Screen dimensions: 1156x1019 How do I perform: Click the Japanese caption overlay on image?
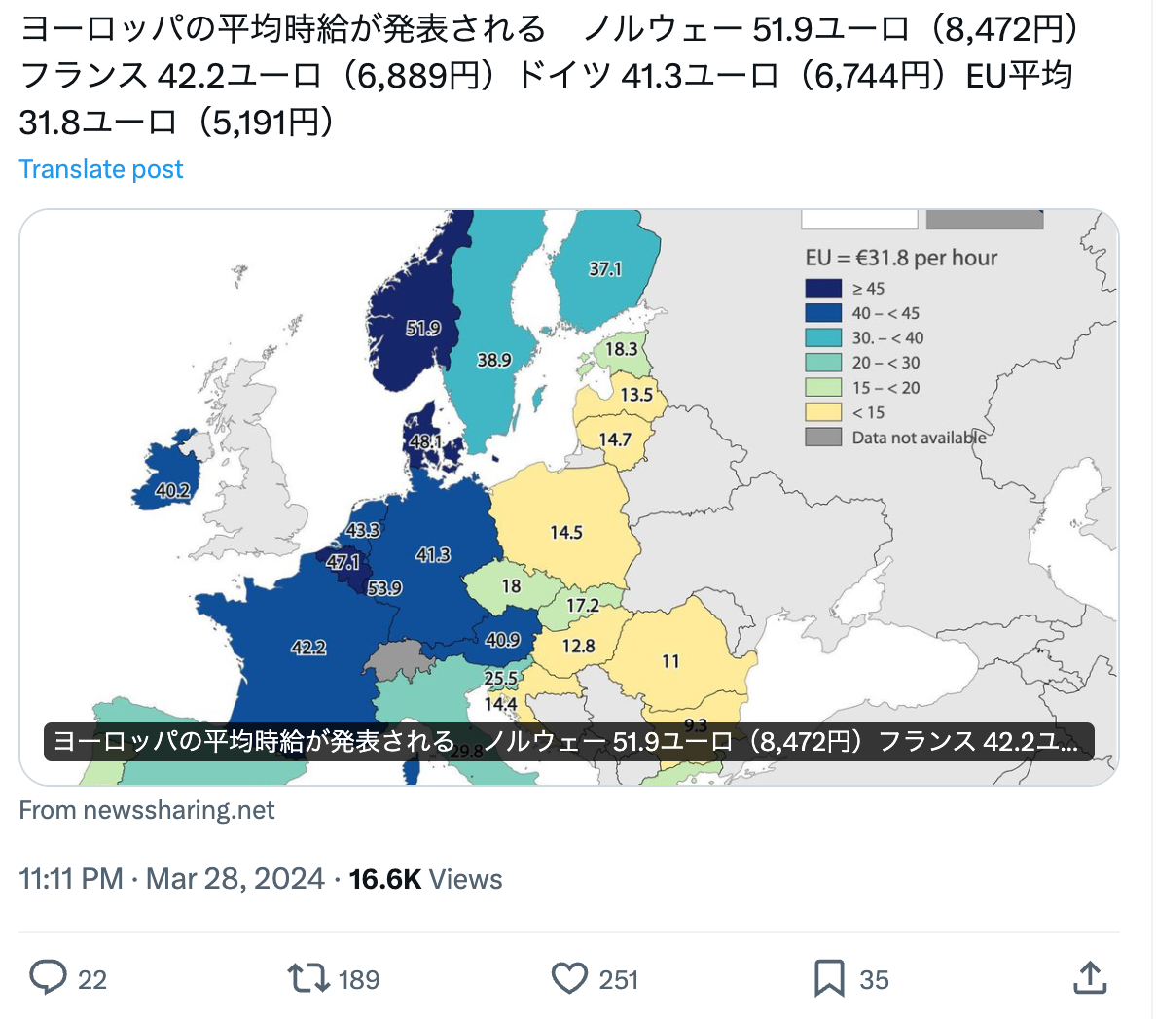tap(569, 741)
